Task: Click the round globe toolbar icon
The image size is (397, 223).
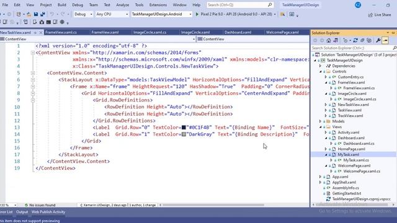Action: [62, 22]
